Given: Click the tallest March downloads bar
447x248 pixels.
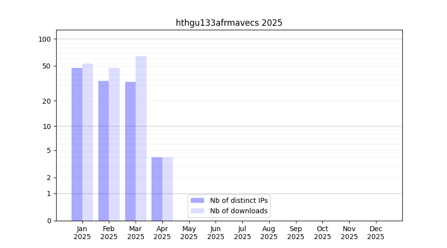Looking at the screenshot, I should pyautogui.click(x=141, y=138).
